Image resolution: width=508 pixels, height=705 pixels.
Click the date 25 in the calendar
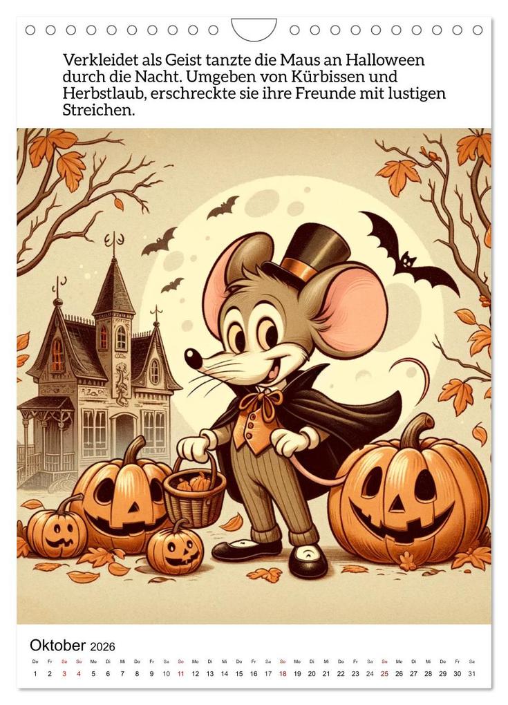[x=384, y=673]
